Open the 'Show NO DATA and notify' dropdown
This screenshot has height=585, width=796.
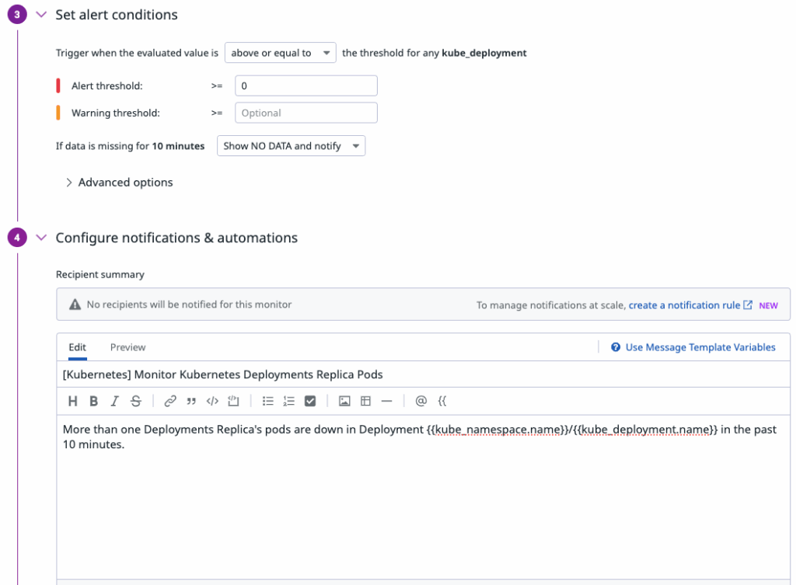291,146
